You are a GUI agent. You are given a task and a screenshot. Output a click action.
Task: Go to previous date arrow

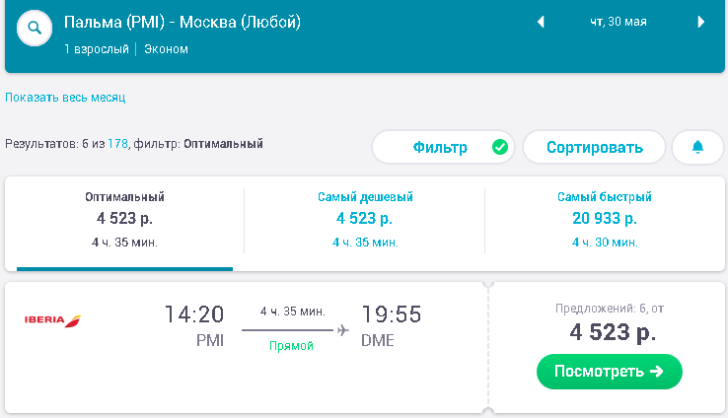click(541, 22)
